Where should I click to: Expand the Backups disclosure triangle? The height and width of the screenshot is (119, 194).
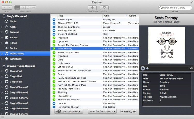[x=2, y=32]
